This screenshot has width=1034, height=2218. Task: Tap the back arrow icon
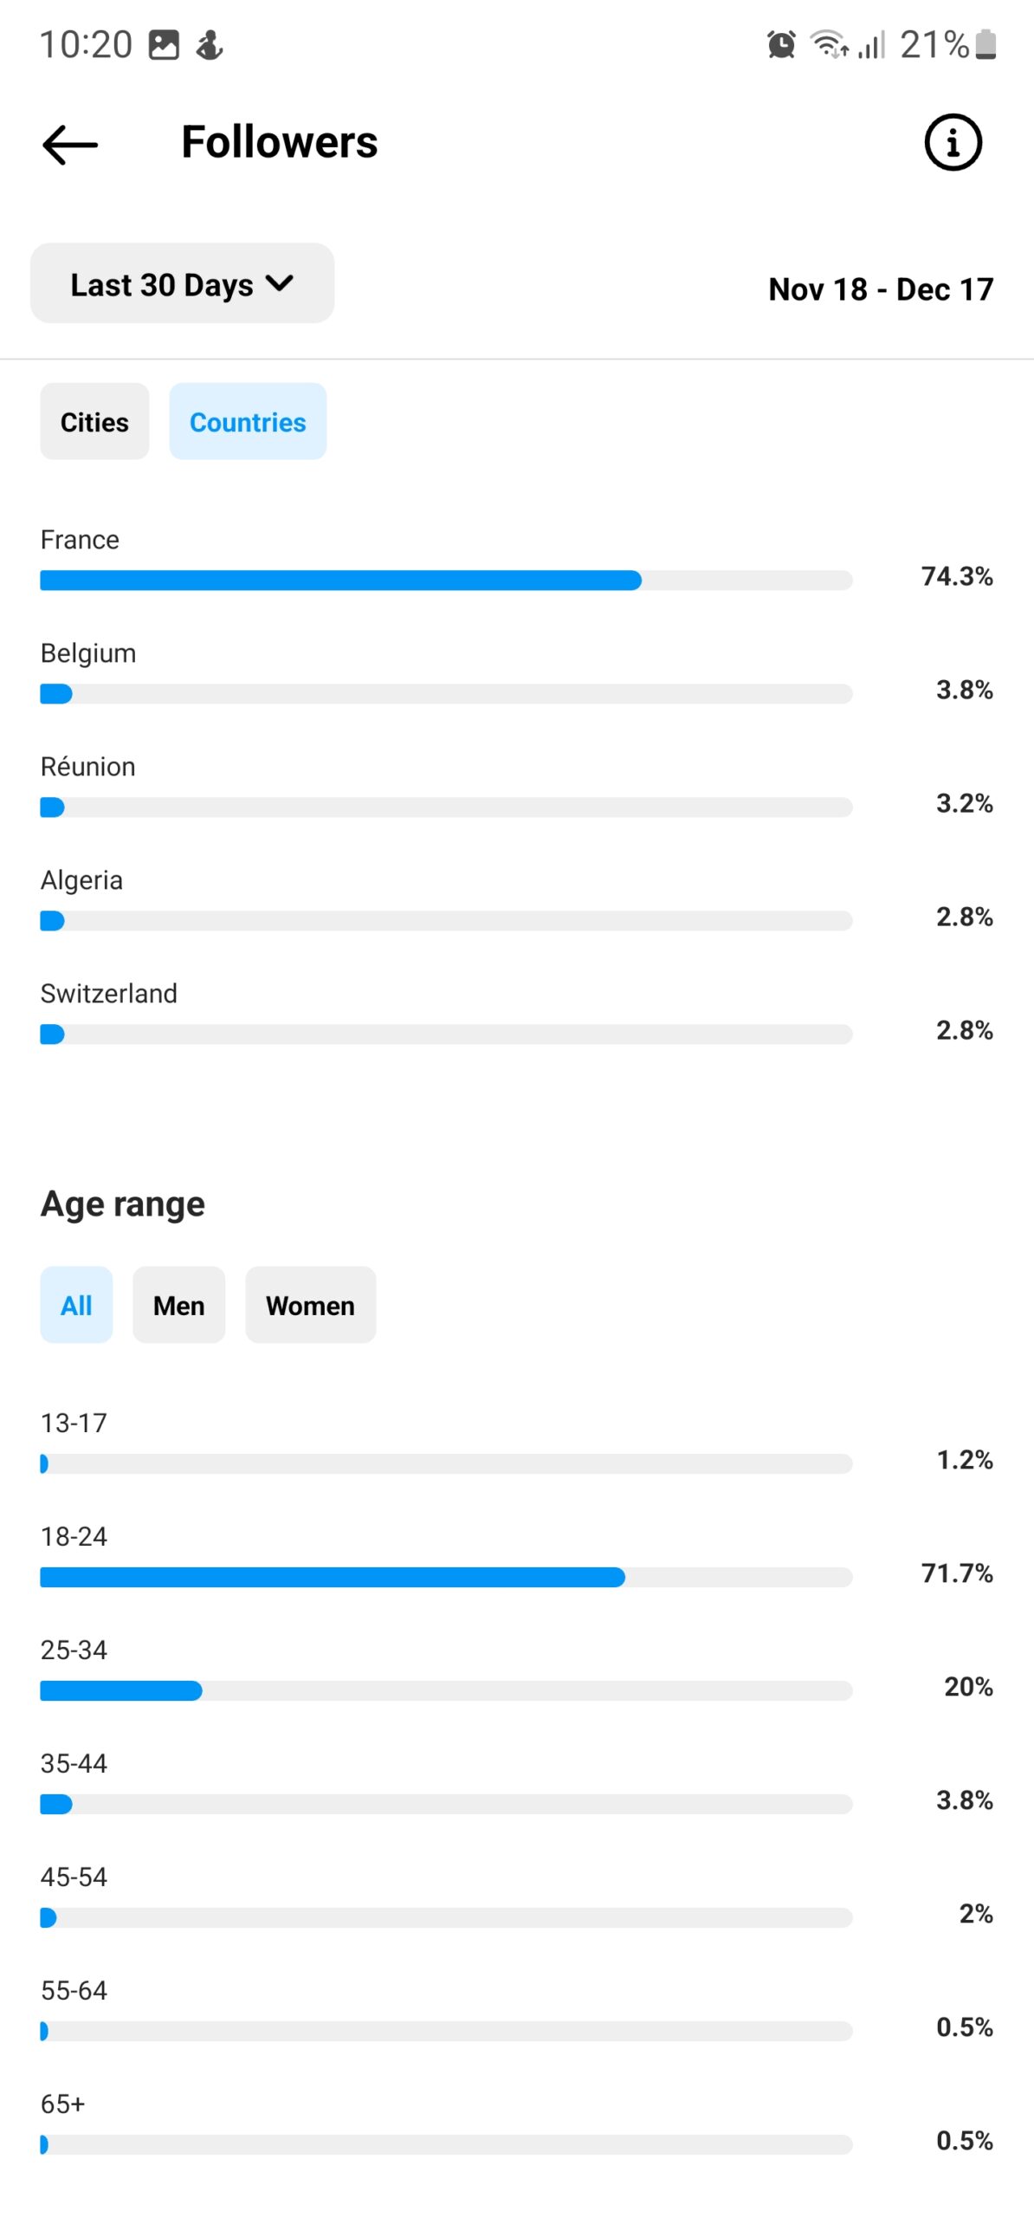click(x=70, y=144)
